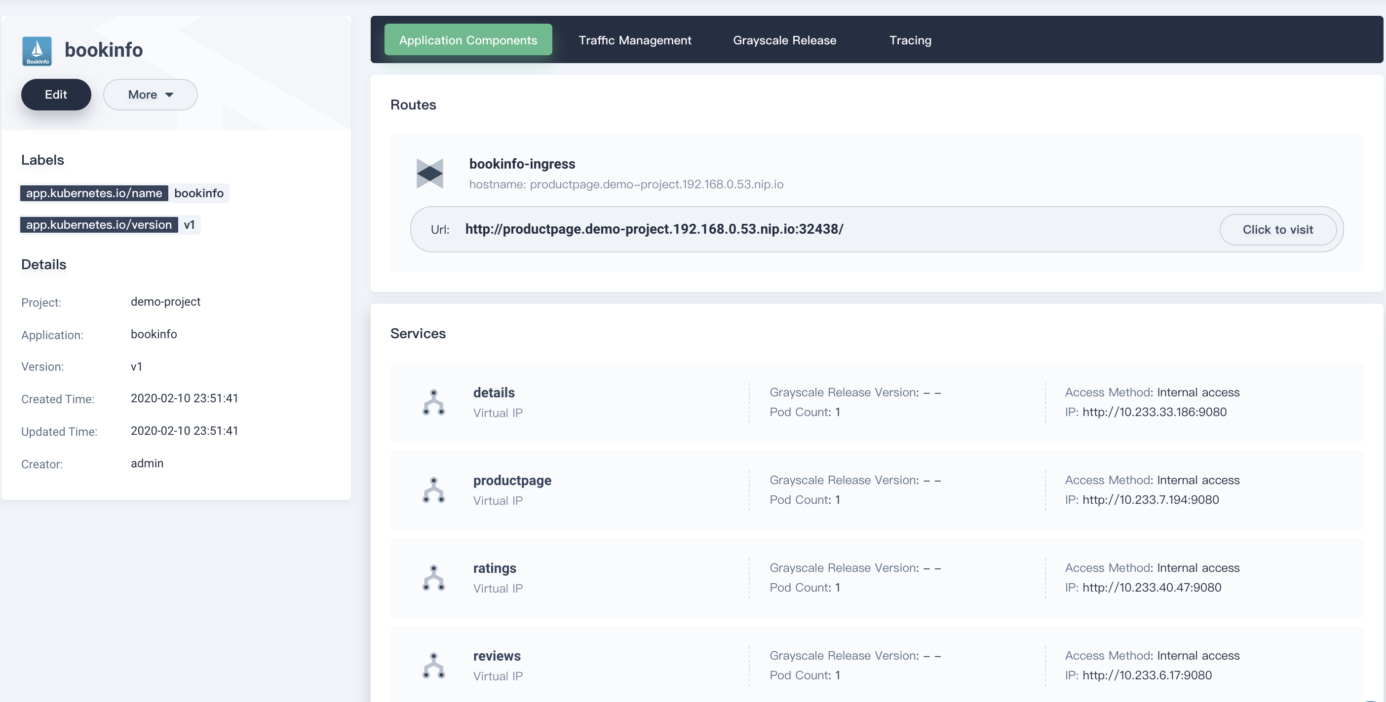Go to the Tracing tab
This screenshot has height=702, width=1386.
click(x=910, y=40)
